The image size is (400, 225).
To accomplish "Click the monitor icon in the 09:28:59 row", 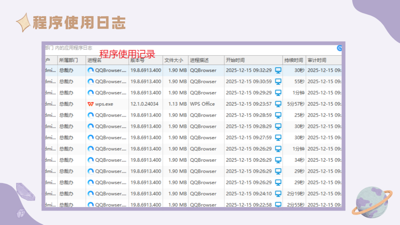I will point(278,115).
